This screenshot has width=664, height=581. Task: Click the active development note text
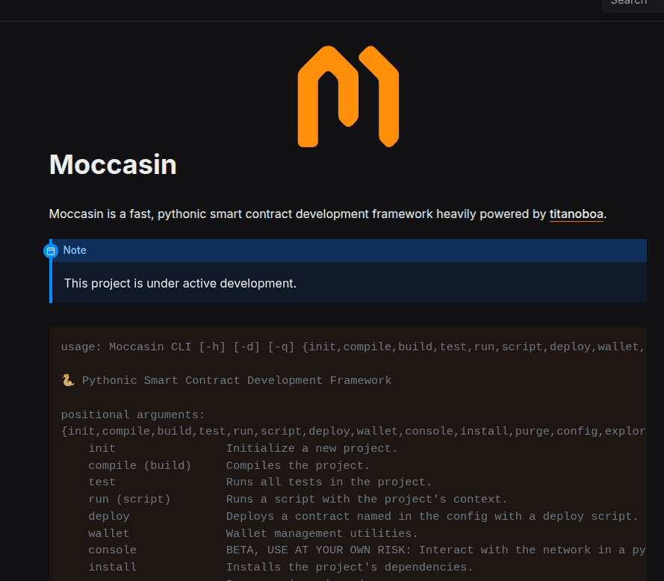pyautogui.click(x=179, y=283)
